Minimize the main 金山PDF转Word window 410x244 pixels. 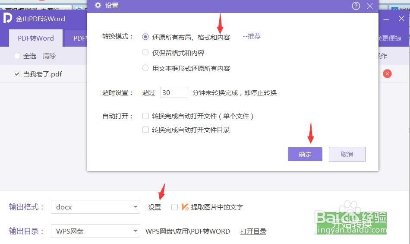[x=386, y=19]
